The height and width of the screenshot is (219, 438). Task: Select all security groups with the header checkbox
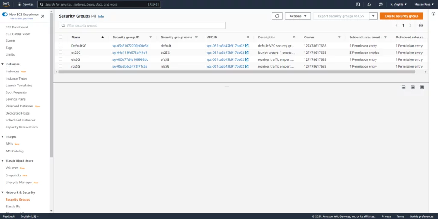coord(61,37)
